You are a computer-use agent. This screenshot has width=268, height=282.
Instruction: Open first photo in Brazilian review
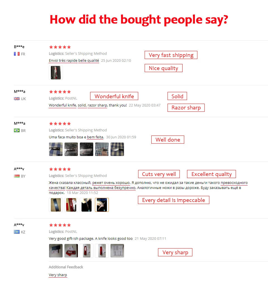[56, 149]
